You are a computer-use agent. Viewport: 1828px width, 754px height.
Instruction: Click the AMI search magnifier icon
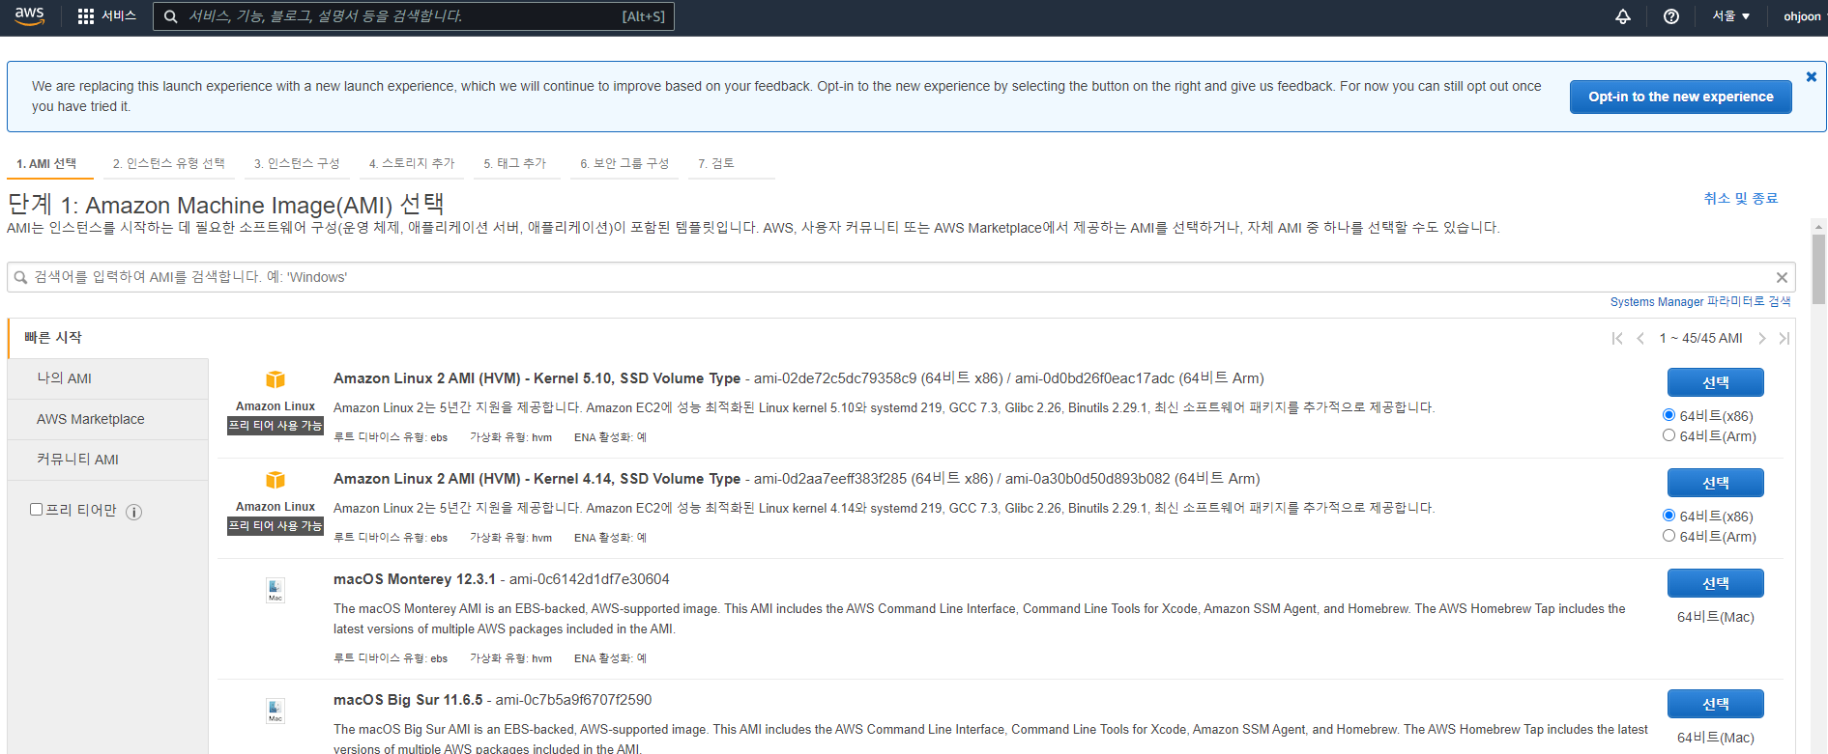coord(20,278)
